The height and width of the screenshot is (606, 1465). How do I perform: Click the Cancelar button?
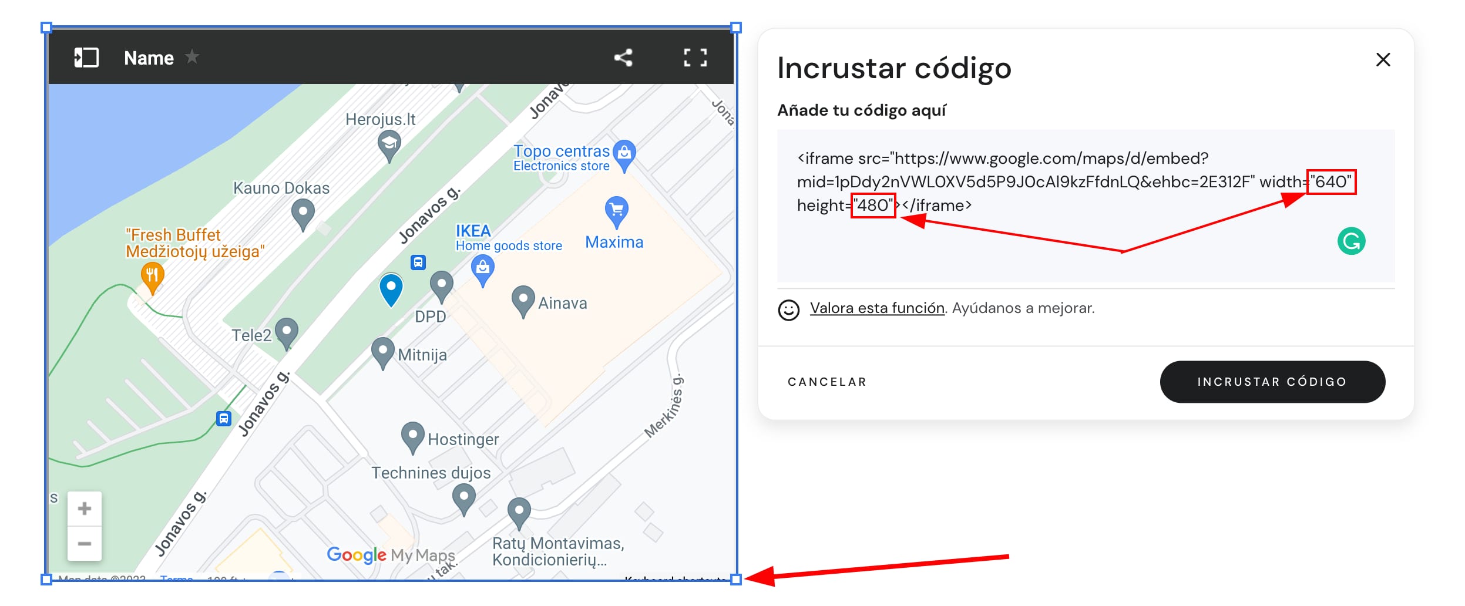[x=826, y=382]
